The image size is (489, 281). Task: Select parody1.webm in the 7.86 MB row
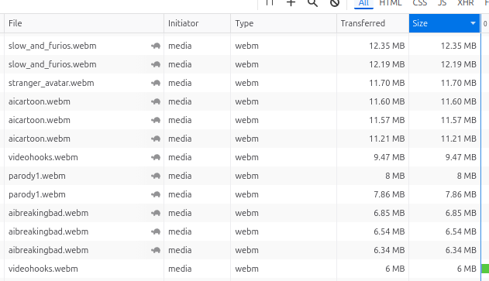[x=37, y=195]
